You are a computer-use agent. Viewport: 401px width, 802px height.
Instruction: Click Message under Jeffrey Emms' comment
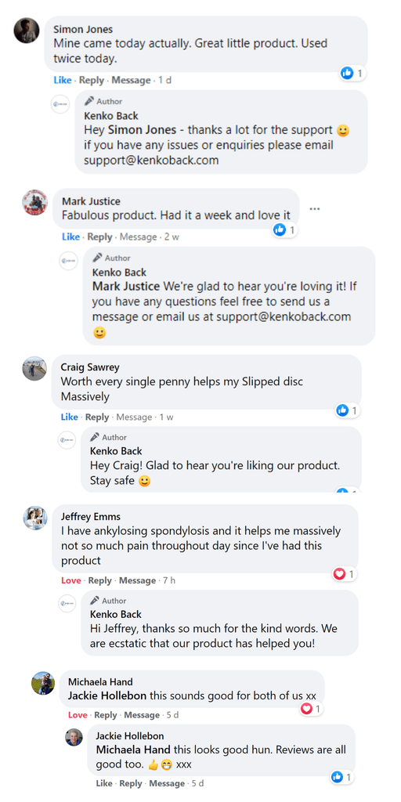[137, 580]
